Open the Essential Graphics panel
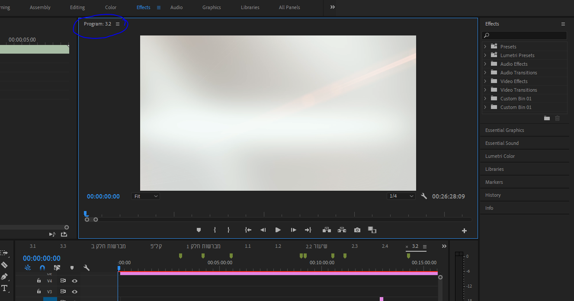The image size is (574, 301). coord(504,130)
